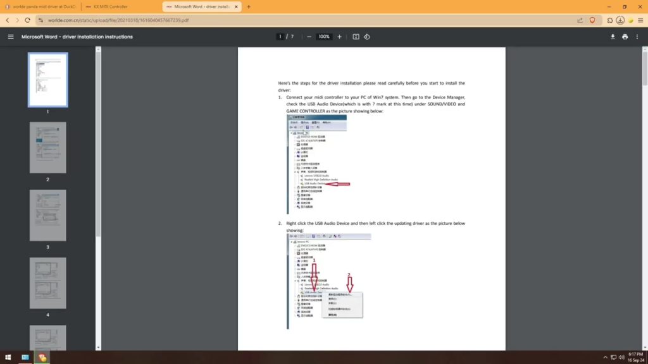Click the 'Connect your midi controller' step text
The height and width of the screenshot is (364, 648).
(x=375, y=104)
